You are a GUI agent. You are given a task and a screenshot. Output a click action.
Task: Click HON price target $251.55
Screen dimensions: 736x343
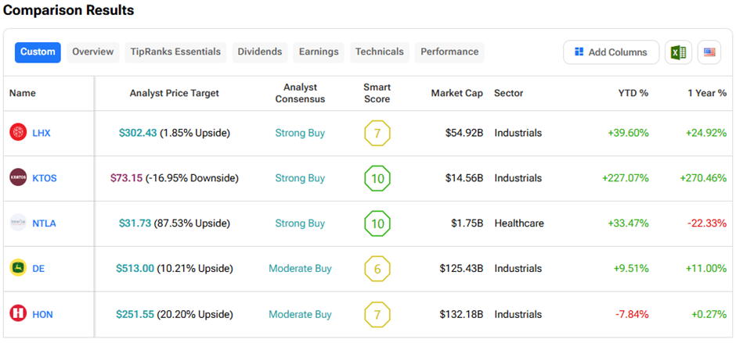click(135, 314)
